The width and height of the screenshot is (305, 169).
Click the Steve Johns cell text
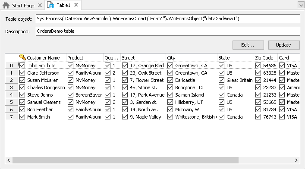click(40, 95)
